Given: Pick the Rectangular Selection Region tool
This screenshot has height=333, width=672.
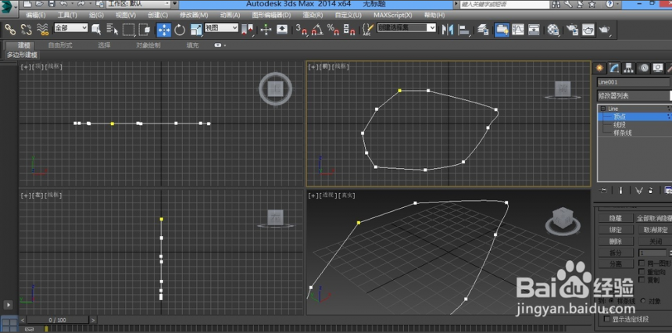Looking at the screenshot, I should coord(129,30).
